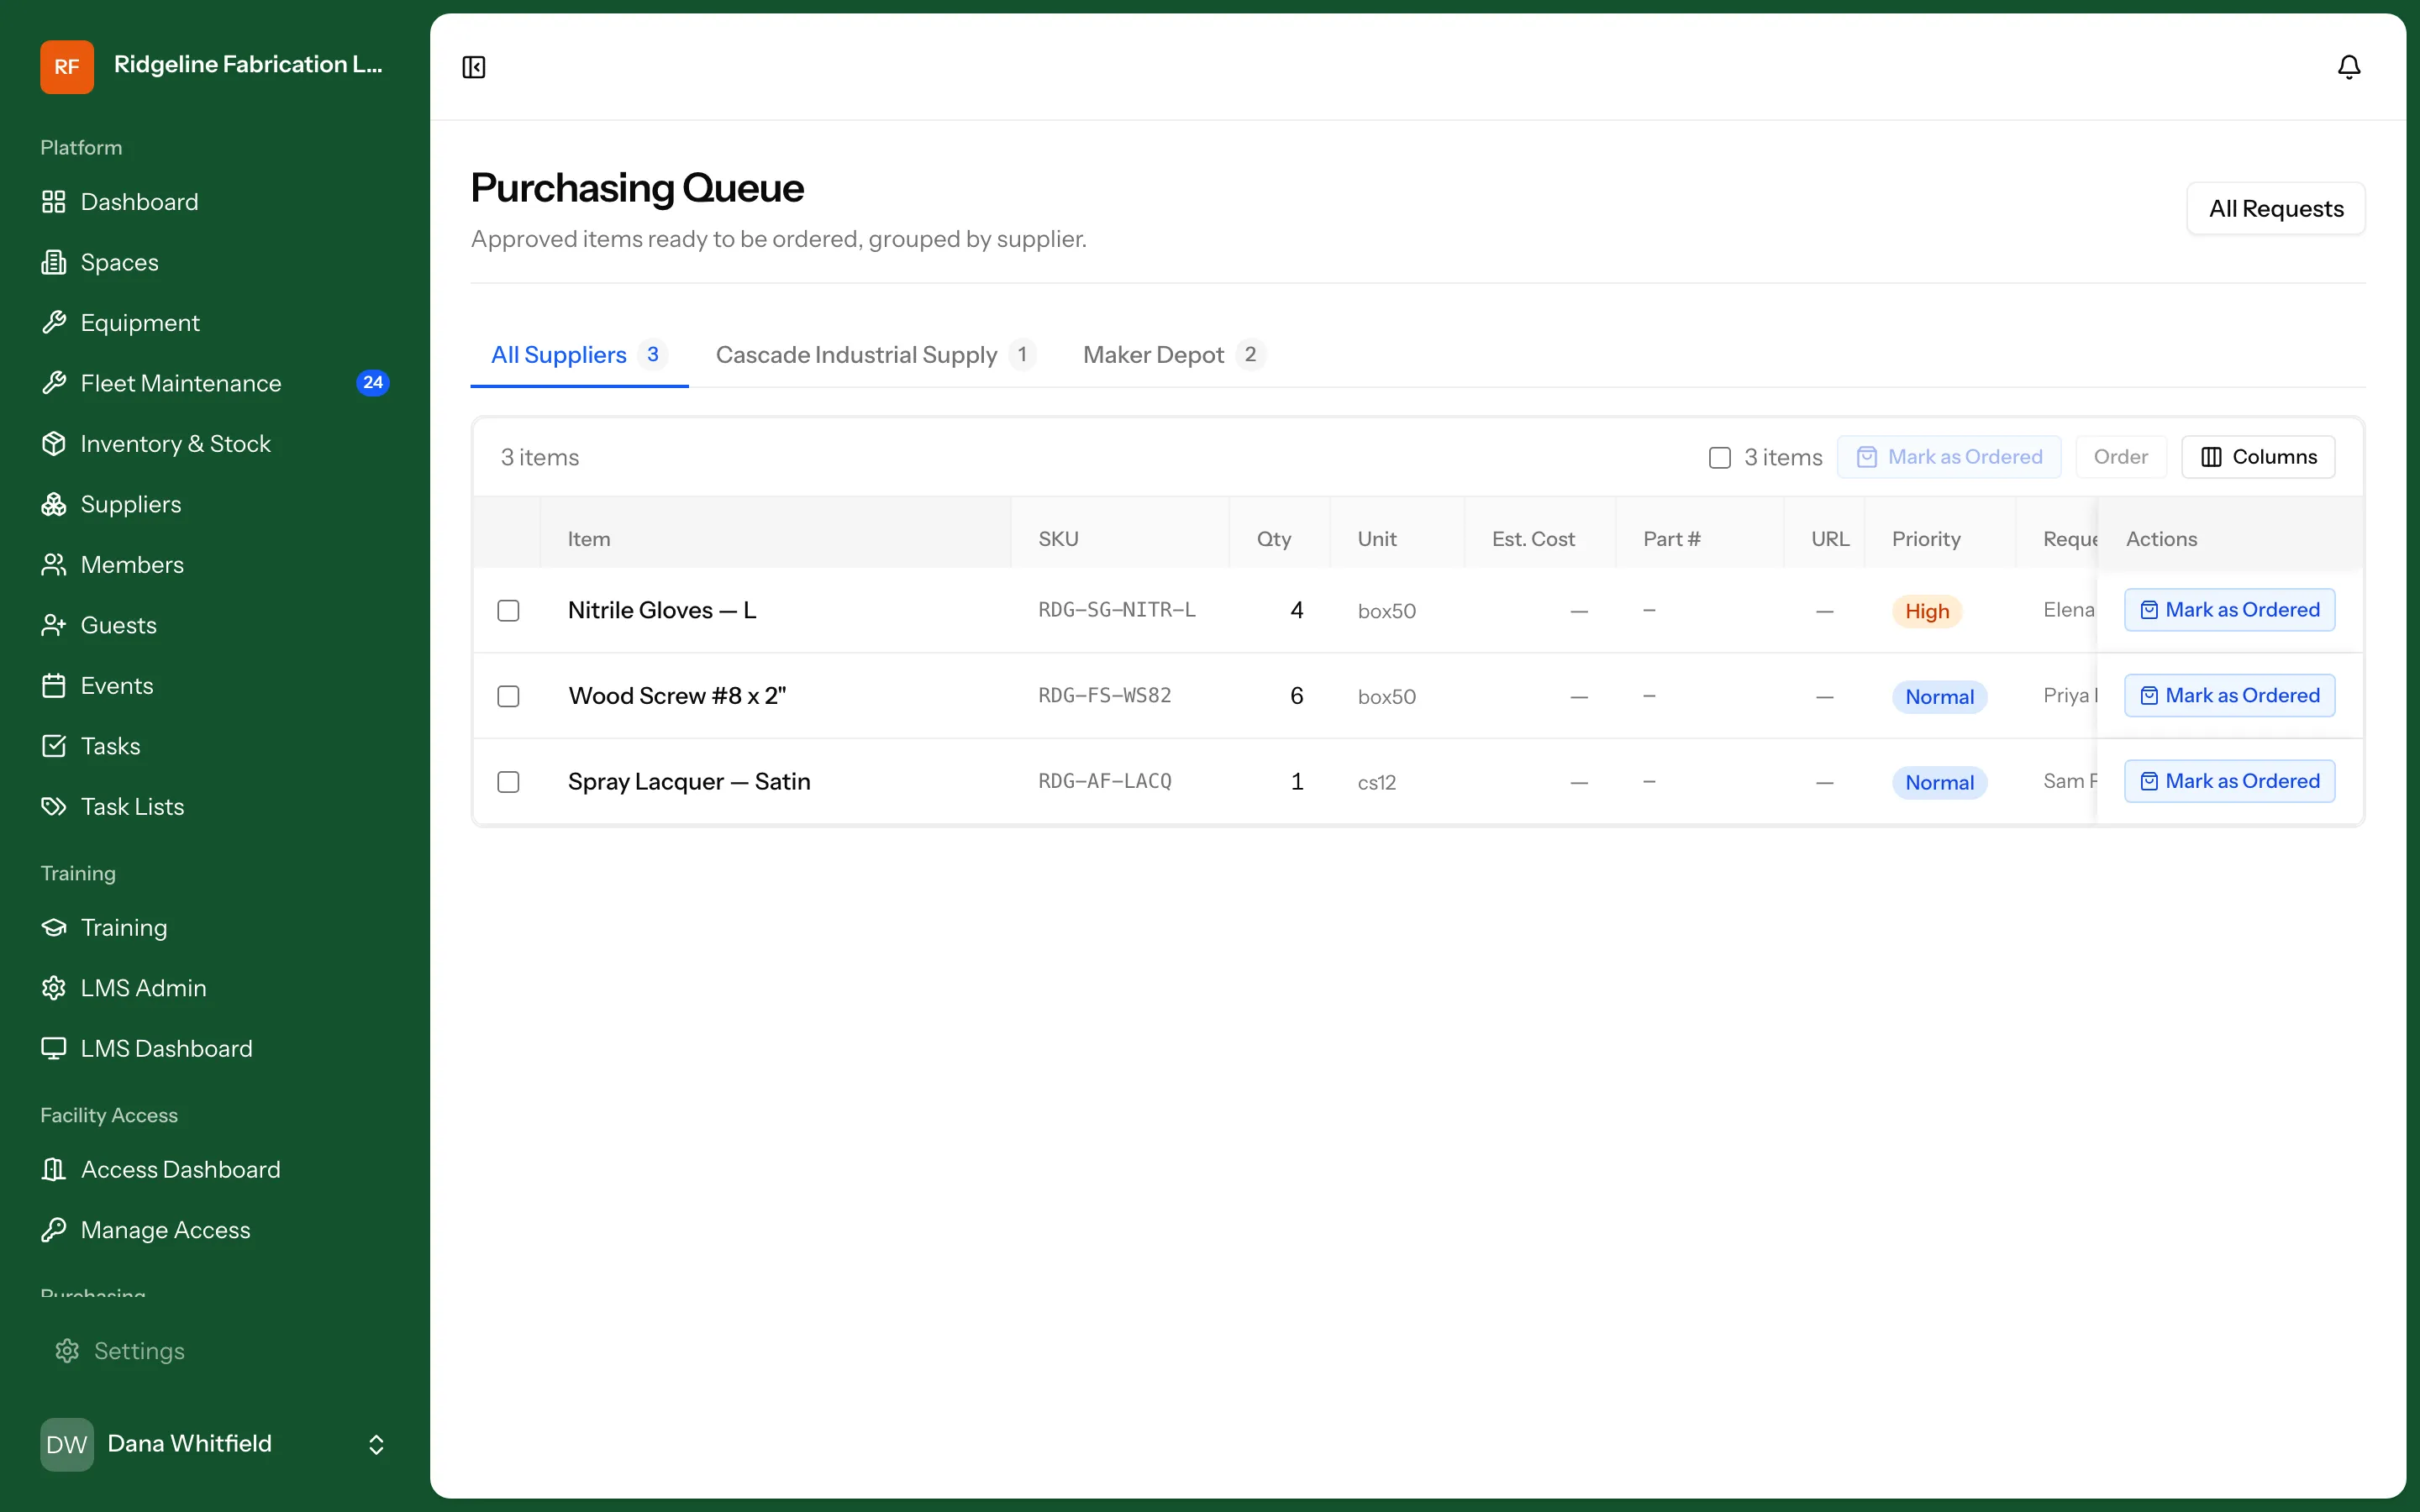The height and width of the screenshot is (1512, 2420).
Task: Open Fleet Maintenance page
Action: tap(215, 383)
